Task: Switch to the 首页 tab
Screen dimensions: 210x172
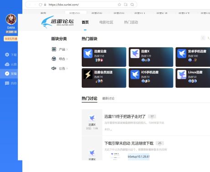Action: click(x=85, y=22)
